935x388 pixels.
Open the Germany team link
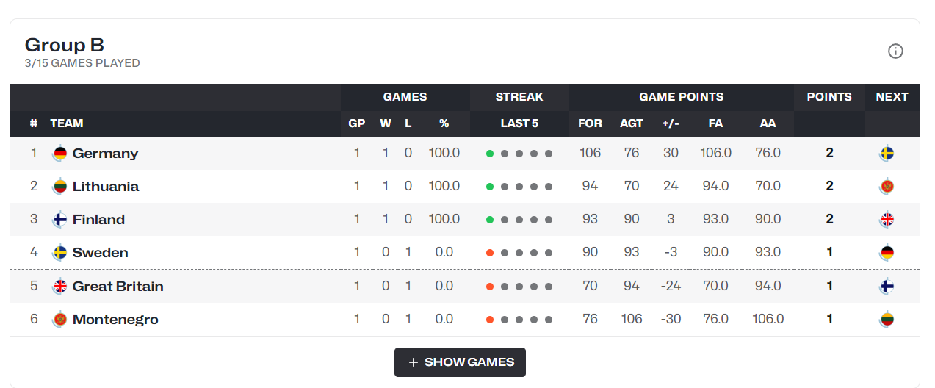click(105, 154)
